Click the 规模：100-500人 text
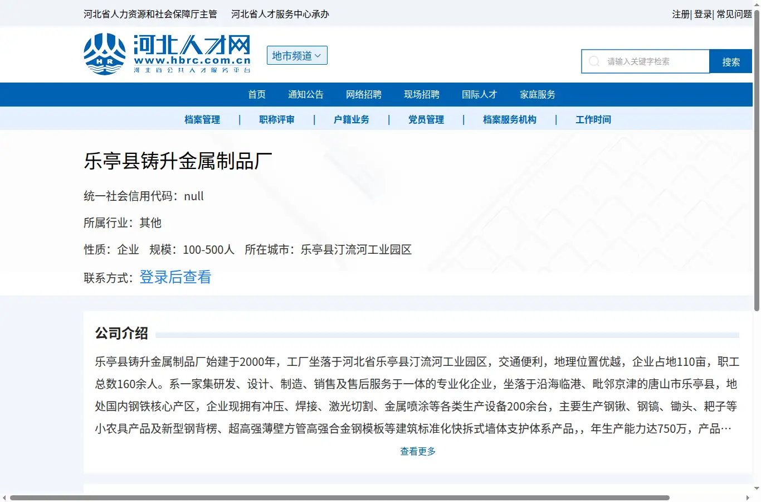Viewport: 761px width, 502px height. point(192,249)
